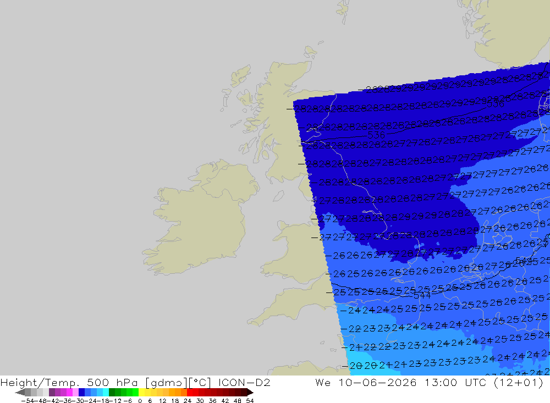Click the 0 legend scale value
This screenshot has width=550, height=403.
(x=140, y=401)
